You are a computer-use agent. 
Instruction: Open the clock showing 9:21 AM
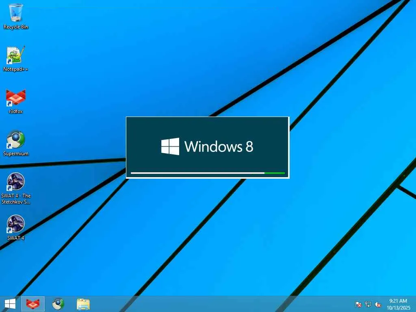[399, 304]
